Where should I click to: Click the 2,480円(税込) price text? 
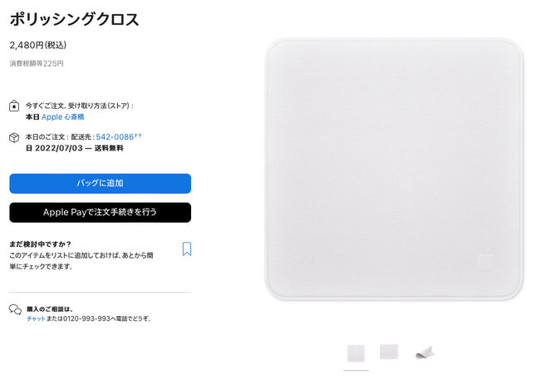(38, 45)
